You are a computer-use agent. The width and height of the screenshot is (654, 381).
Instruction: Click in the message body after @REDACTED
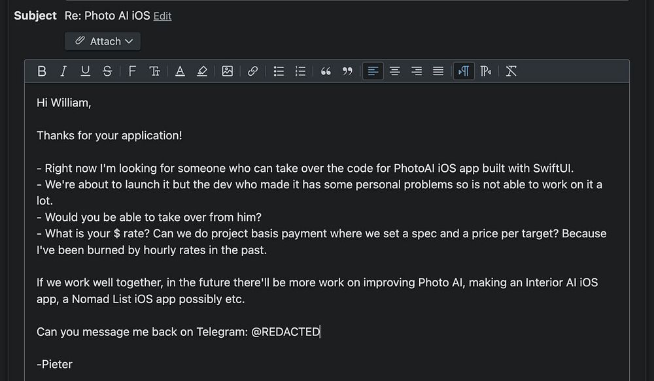click(x=321, y=331)
